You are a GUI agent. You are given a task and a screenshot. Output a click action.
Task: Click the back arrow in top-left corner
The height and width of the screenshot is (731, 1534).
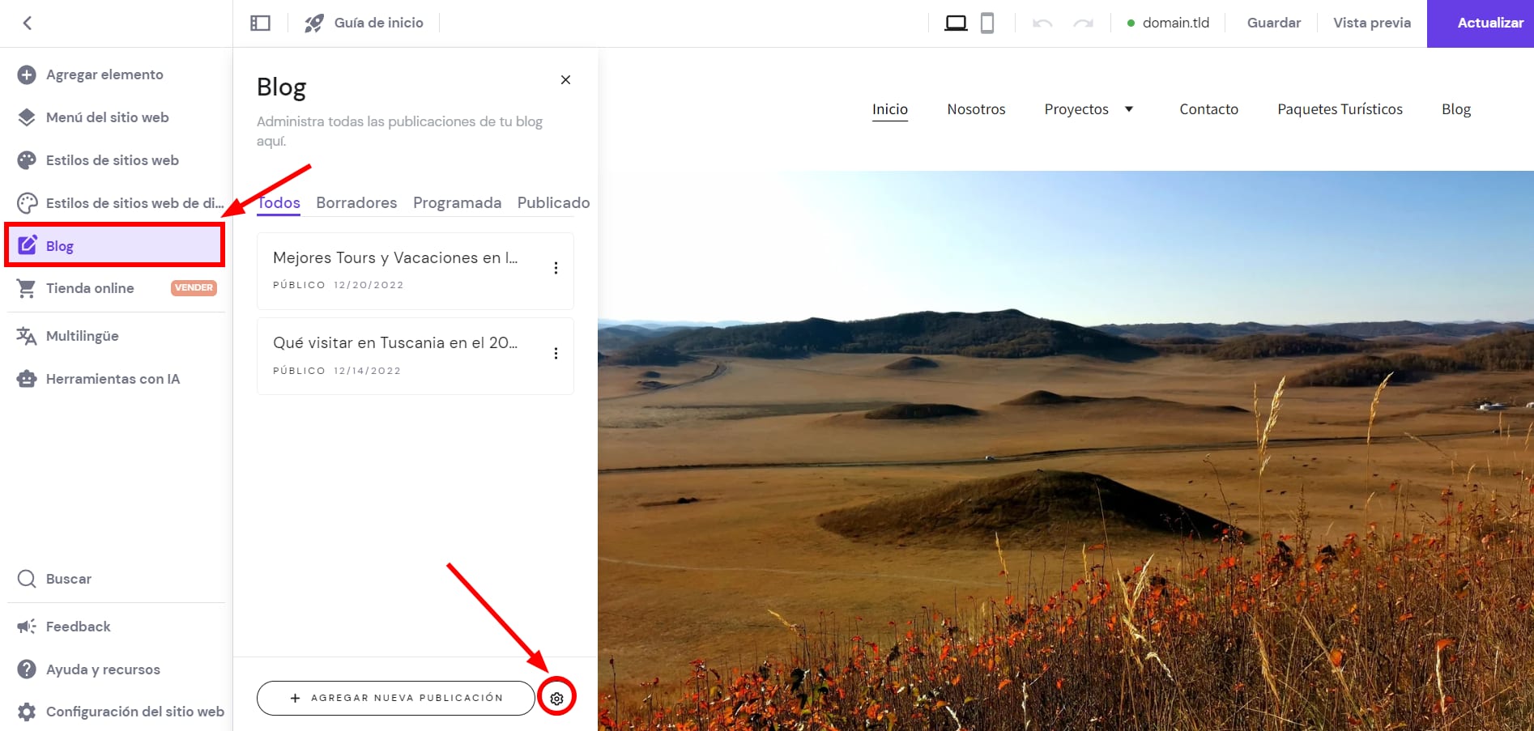click(x=28, y=23)
